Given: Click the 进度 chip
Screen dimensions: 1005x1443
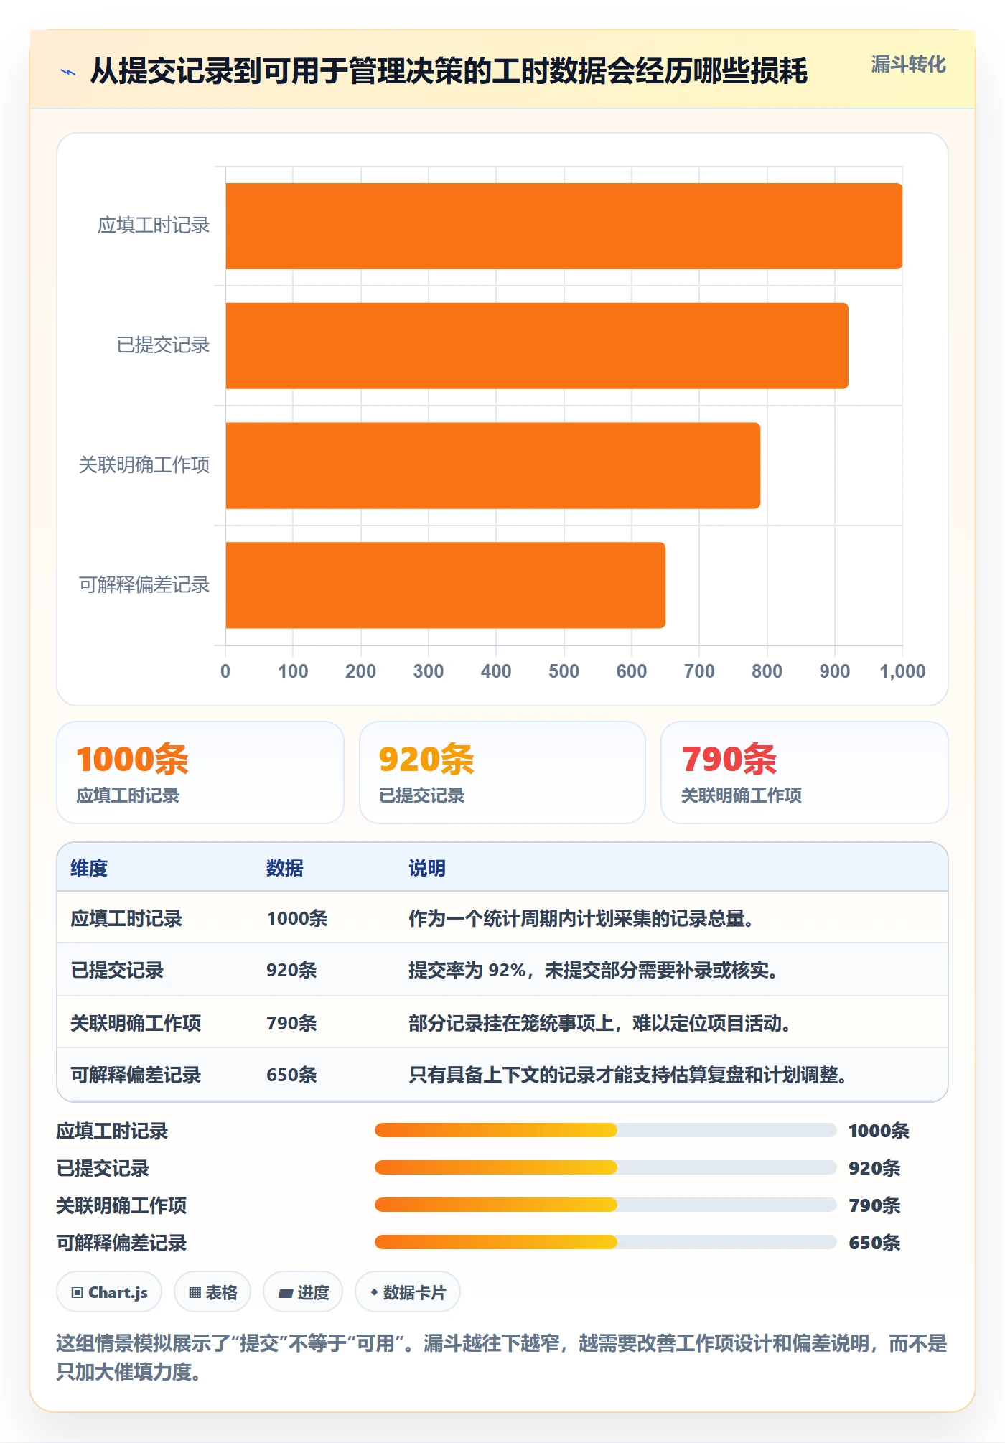Looking at the screenshot, I should (x=303, y=1292).
